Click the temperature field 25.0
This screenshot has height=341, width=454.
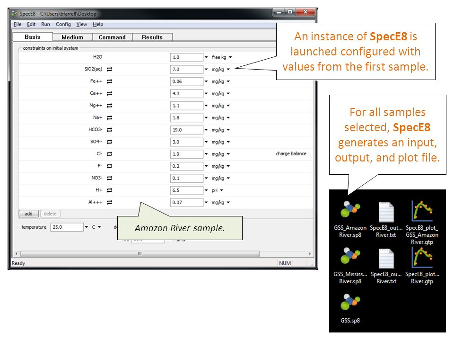(x=67, y=227)
